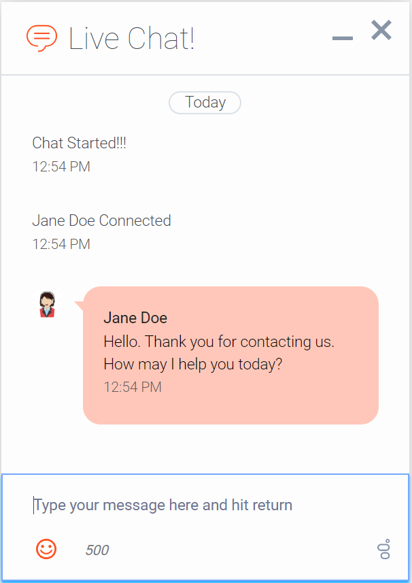The width and height of the screenshot is (412, 583).
Task: Click timestamp under Chat Started!!!
Action: point(61,167)
